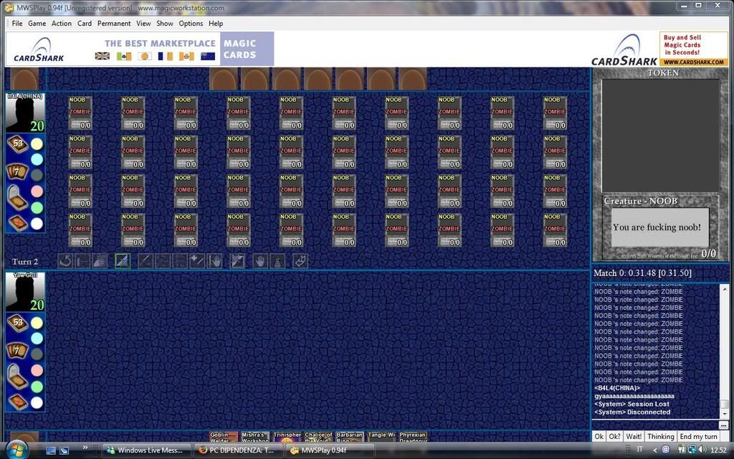Open B4L4(CHINA)'s library deck icon
Screen dimensions: 734x459
(x=16, y=145)
